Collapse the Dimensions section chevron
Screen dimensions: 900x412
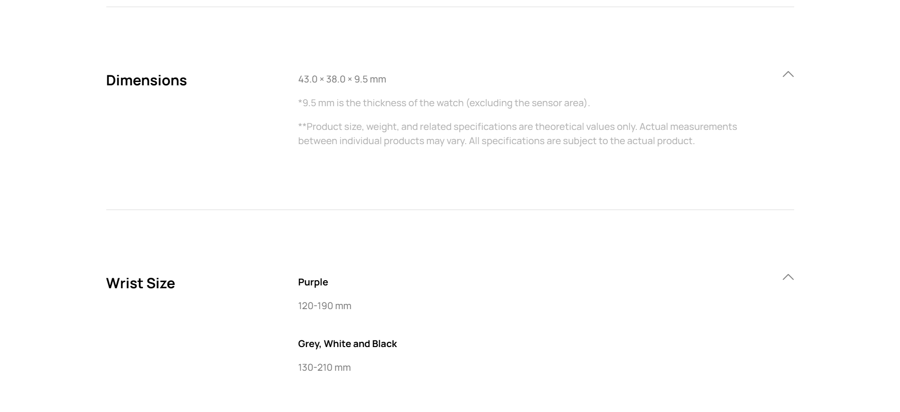[788, 74]
